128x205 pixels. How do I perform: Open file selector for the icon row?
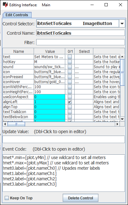tap(84, 72)
